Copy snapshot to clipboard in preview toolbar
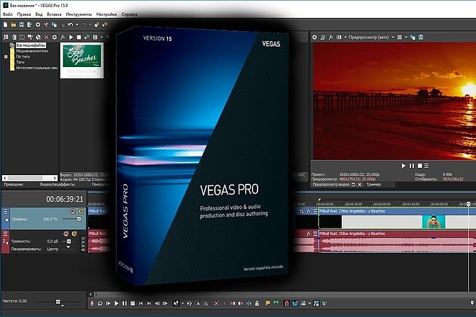The width and height of the screenshot is (476, 317). tap(413, 37)
